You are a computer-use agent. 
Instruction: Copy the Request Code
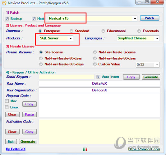30,104
